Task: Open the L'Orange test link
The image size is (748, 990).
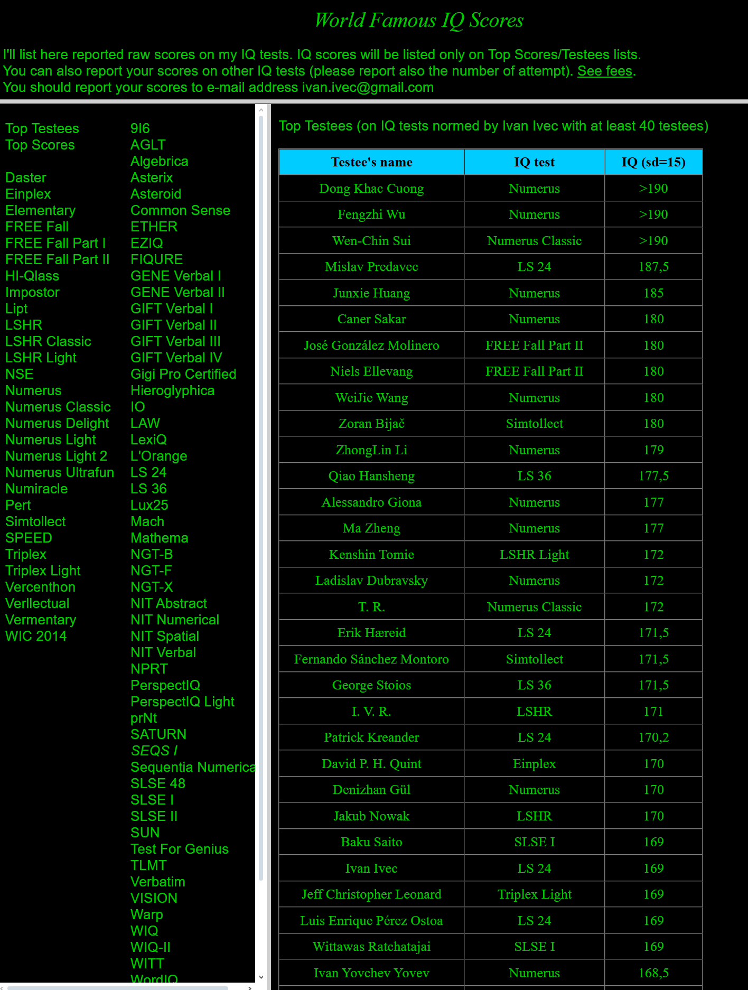Action: coord(158,456)
